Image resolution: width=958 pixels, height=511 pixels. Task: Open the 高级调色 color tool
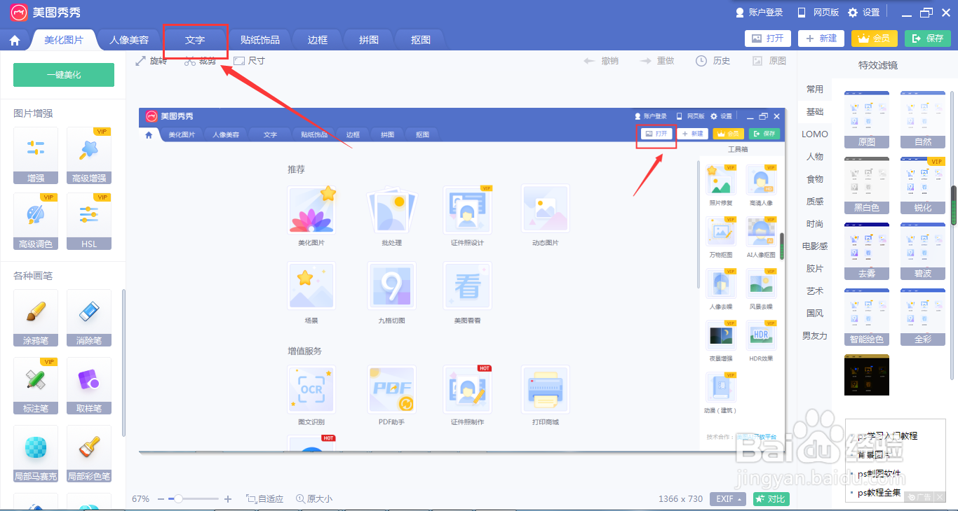tap(36, 221)
